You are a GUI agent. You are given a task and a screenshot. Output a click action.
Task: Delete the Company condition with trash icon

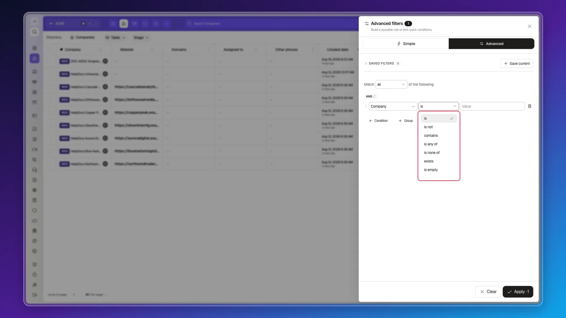(529, 106)
